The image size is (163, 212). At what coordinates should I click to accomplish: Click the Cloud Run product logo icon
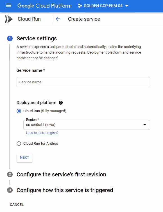[x=9, y=19]
